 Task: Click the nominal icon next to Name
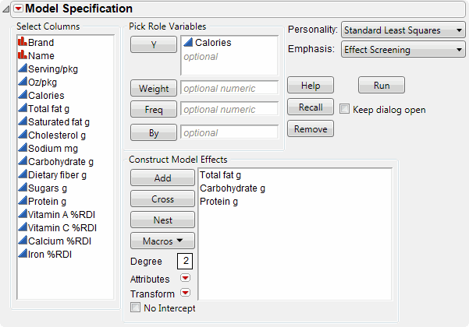click(x=22, y=56)
